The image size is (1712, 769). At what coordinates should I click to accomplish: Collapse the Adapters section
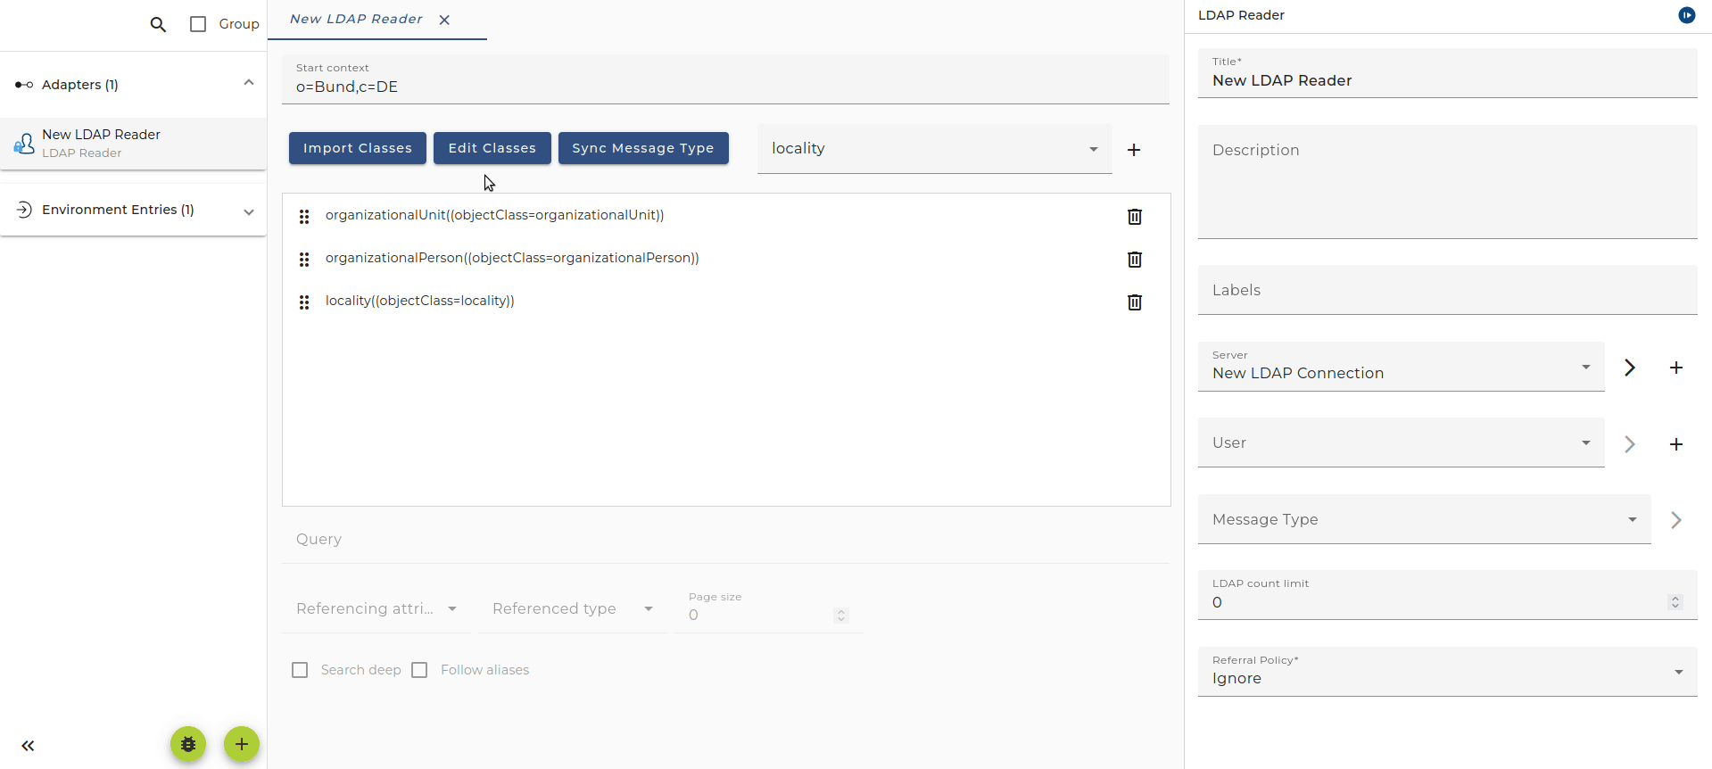click(249, 83)
